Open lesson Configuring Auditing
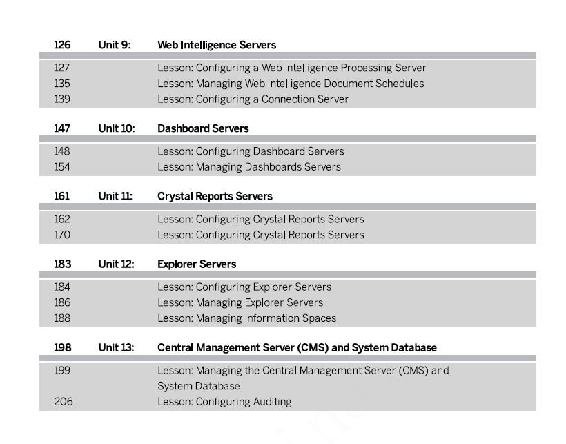566x444 pixels. point(224,402)
